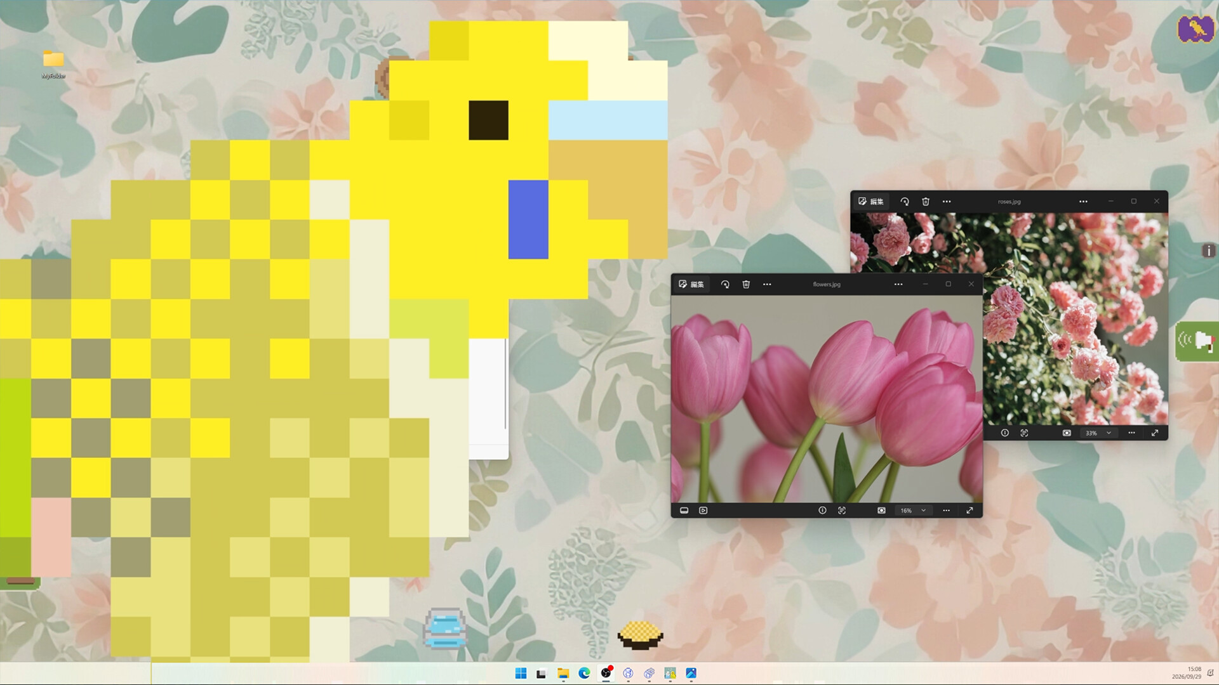This screenshot has width=1219, height=685.
Task: Click the 編集 edit button in flowers.jpg window
Action: pos(691,284)
